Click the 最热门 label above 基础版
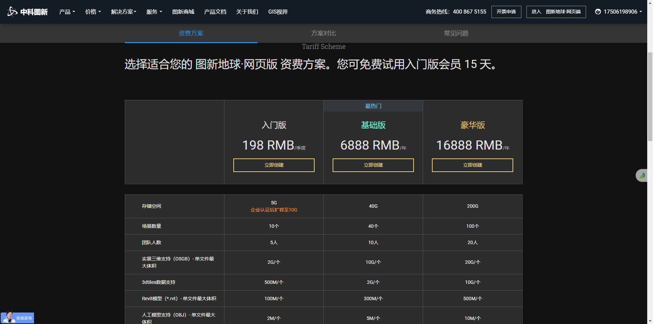Screen dimensions: 653x324 pos(373,106)
